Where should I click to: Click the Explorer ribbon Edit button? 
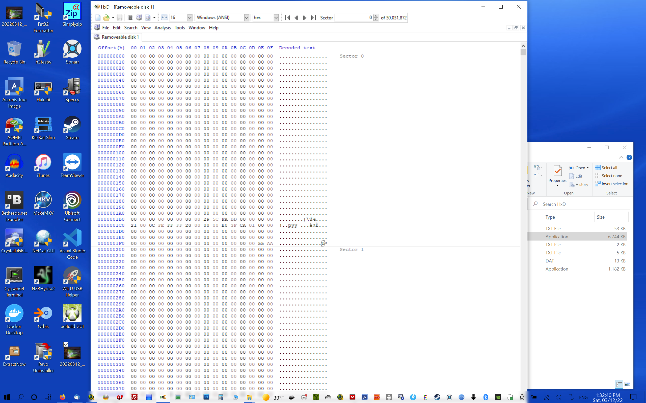pyautogui.click(x=576, y=176)
